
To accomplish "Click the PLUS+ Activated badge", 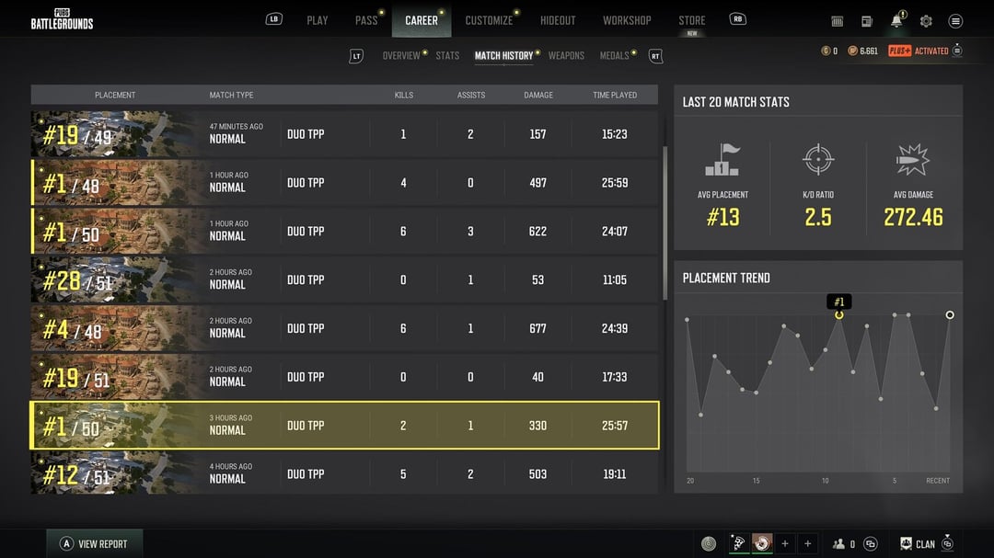I will click(918, 51).
